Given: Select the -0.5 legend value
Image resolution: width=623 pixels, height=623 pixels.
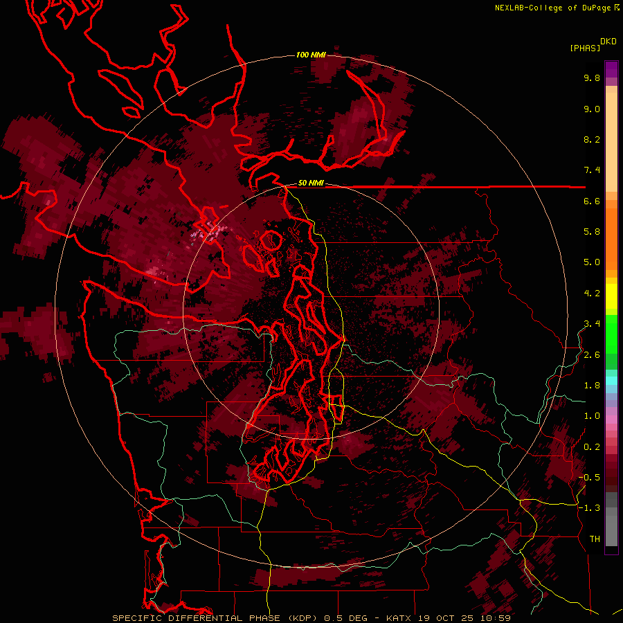Looking at the screenshot, I should click(590, 478).
